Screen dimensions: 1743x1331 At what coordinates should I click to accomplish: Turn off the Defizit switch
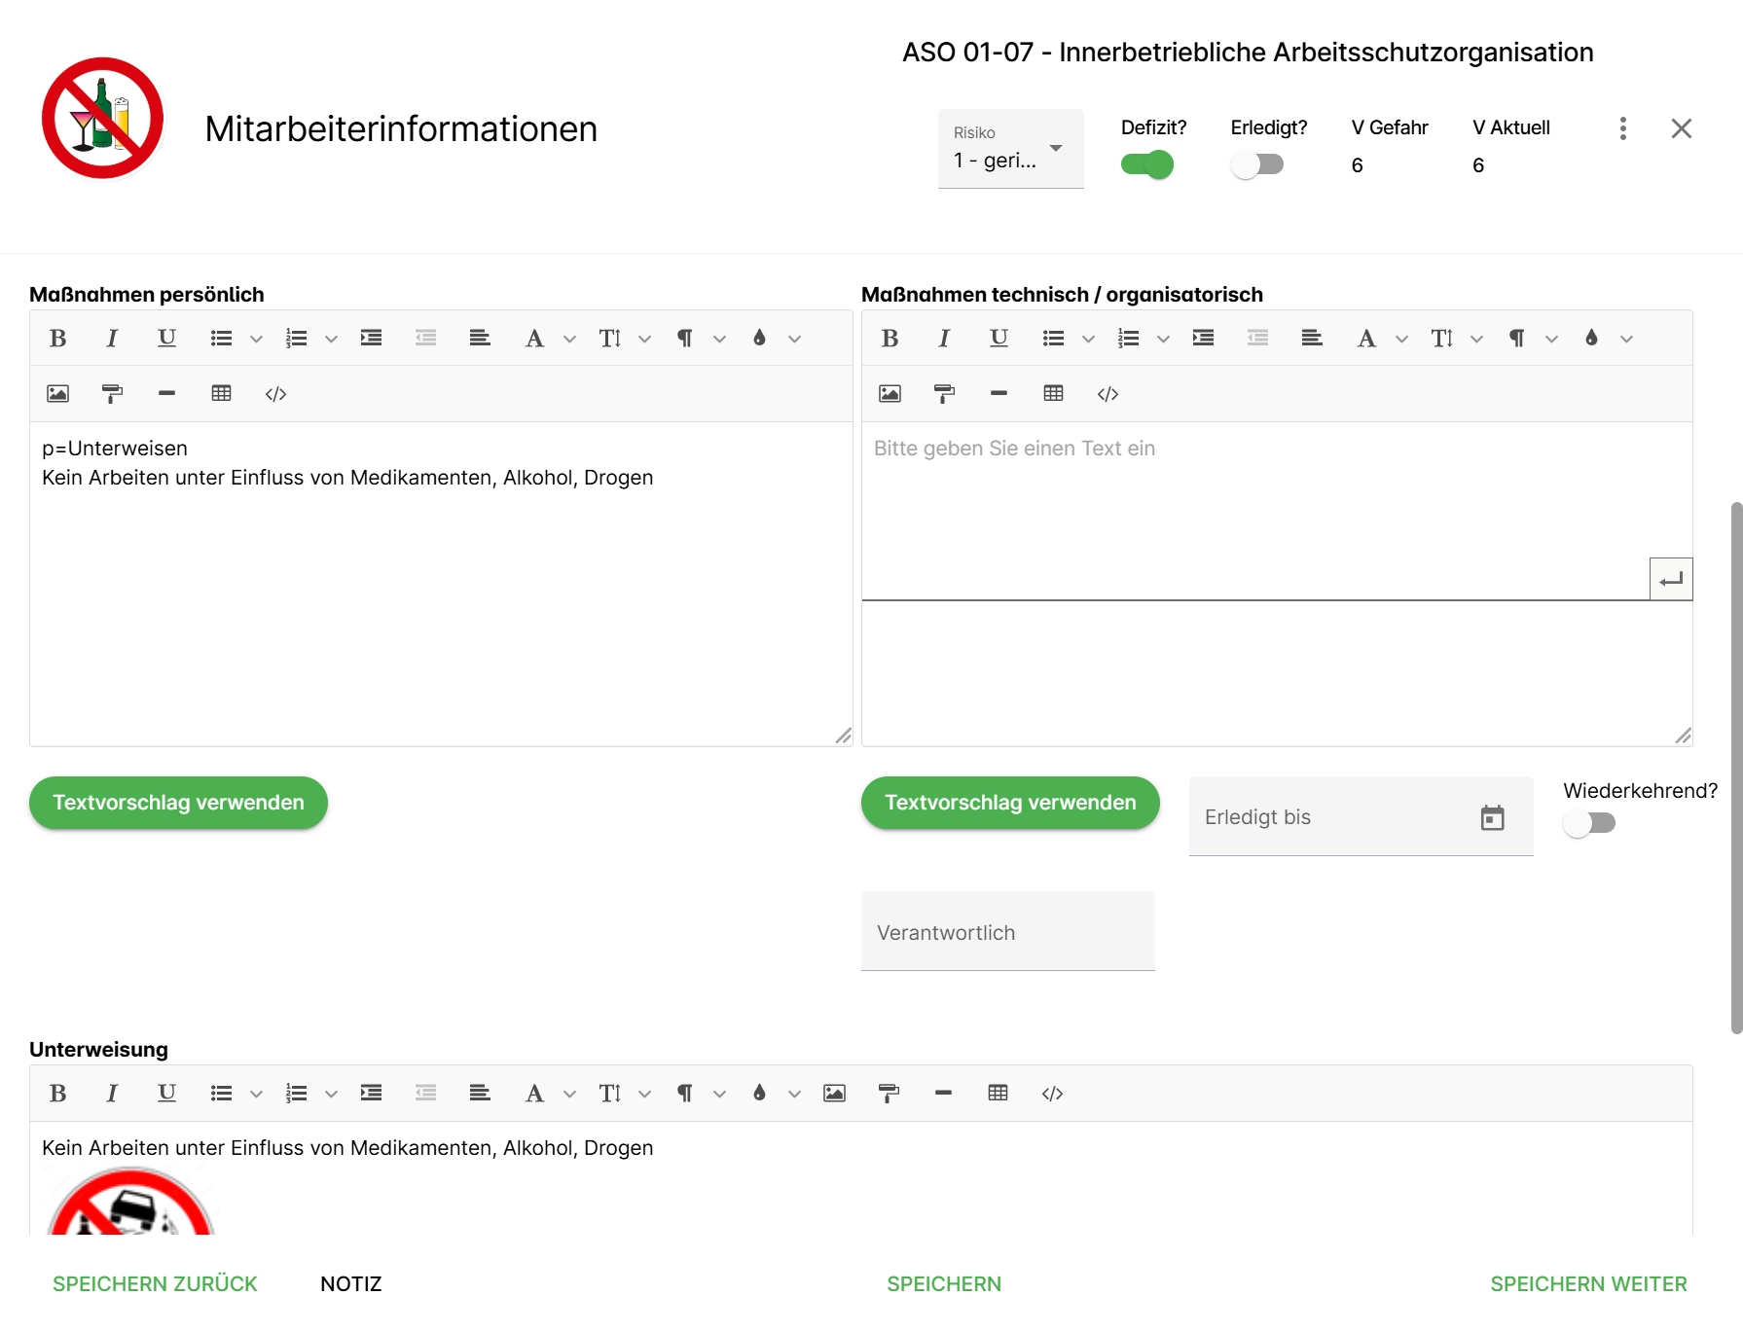[x=1147, y=164]
